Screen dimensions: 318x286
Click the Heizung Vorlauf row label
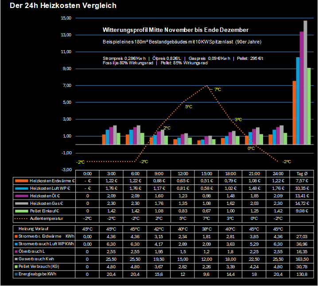pyautogui.click(x=33, y=228)
